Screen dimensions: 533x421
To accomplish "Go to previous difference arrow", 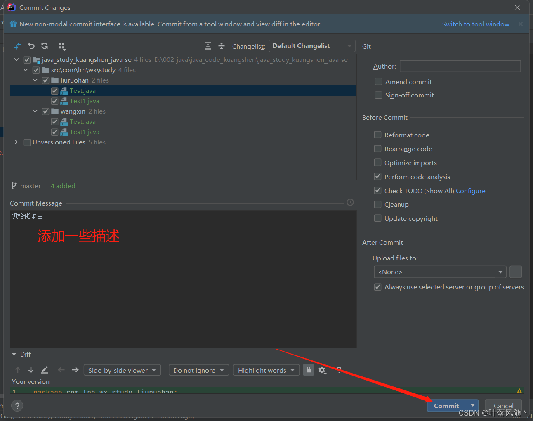I will pos(18,370).
